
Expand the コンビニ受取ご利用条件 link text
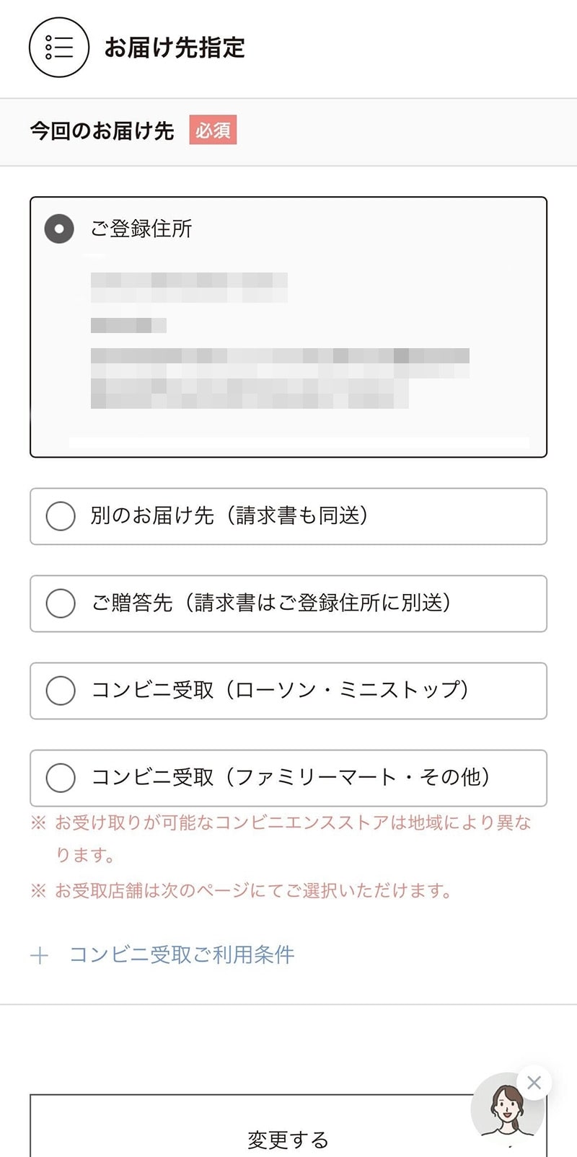[x=182, y=955]
